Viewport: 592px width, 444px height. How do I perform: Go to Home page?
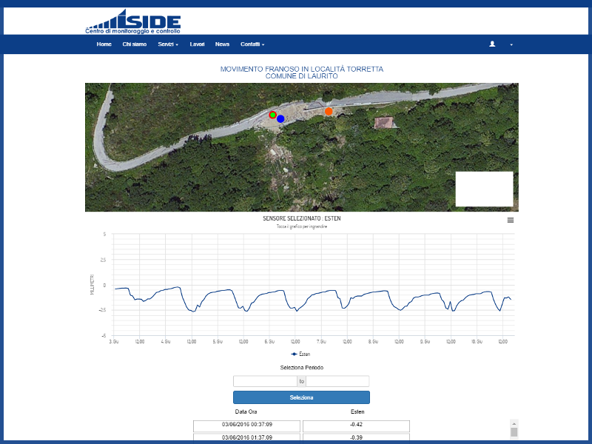(x=104, y=44)
